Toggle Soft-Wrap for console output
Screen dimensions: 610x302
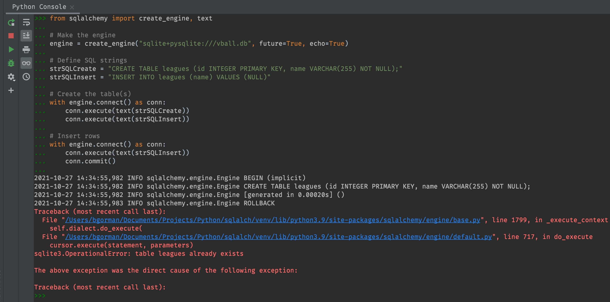pyautogui.click(x=26, y=23)
